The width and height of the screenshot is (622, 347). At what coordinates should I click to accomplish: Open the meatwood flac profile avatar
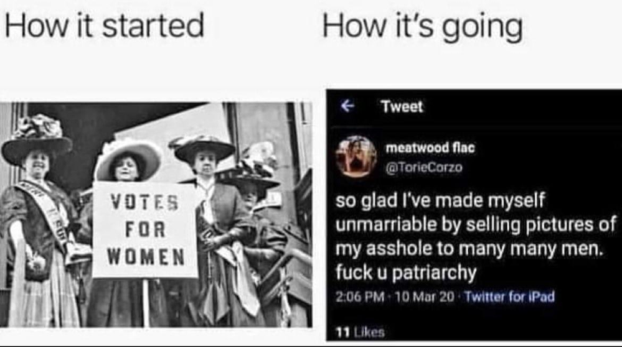pyautogui.click(x=356, y=156)
